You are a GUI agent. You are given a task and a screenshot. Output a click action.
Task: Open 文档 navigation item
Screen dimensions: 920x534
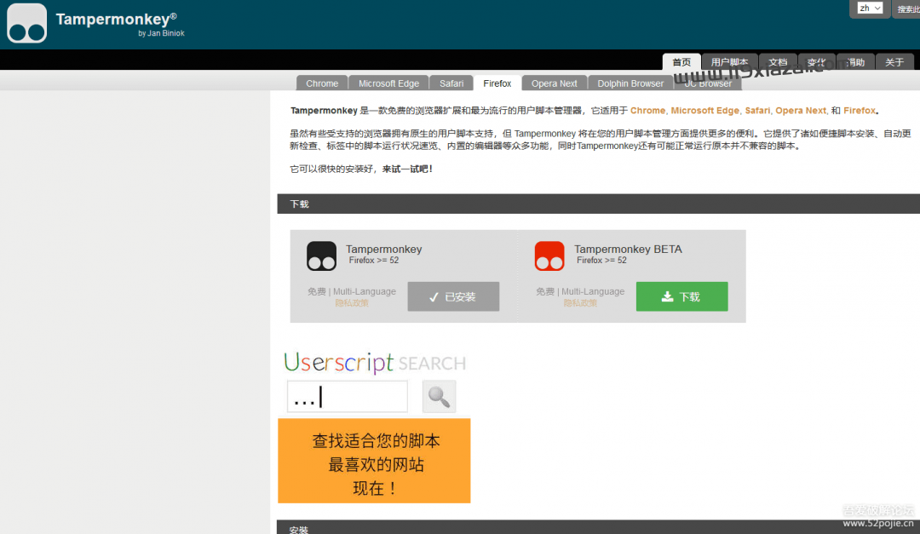coord(778,62)
